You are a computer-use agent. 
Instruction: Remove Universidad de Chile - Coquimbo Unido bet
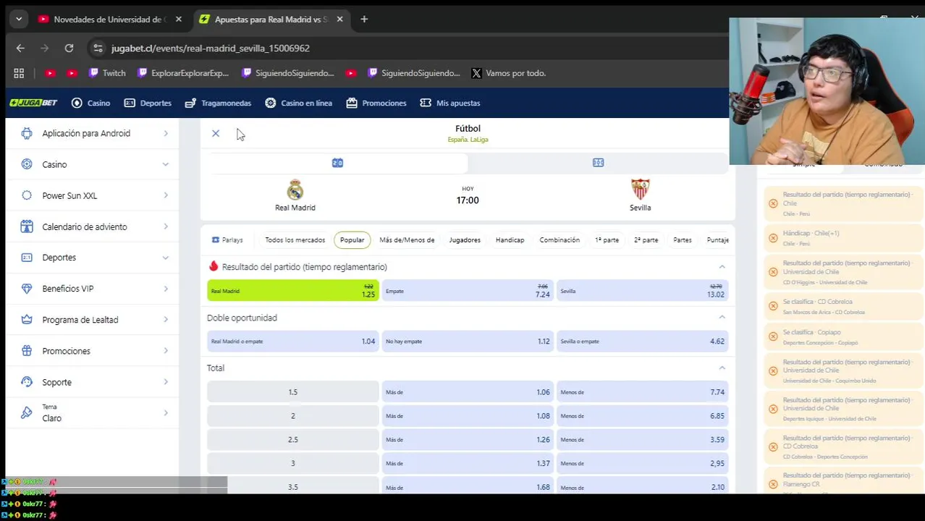click(773, 370)
